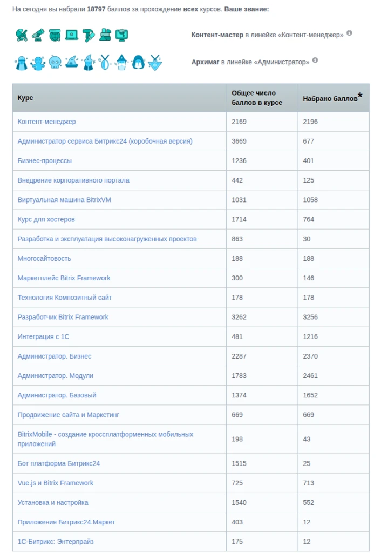The image size is (381, 553).
Task: Click the hooded mage face badge
Action: coord(138,62)
